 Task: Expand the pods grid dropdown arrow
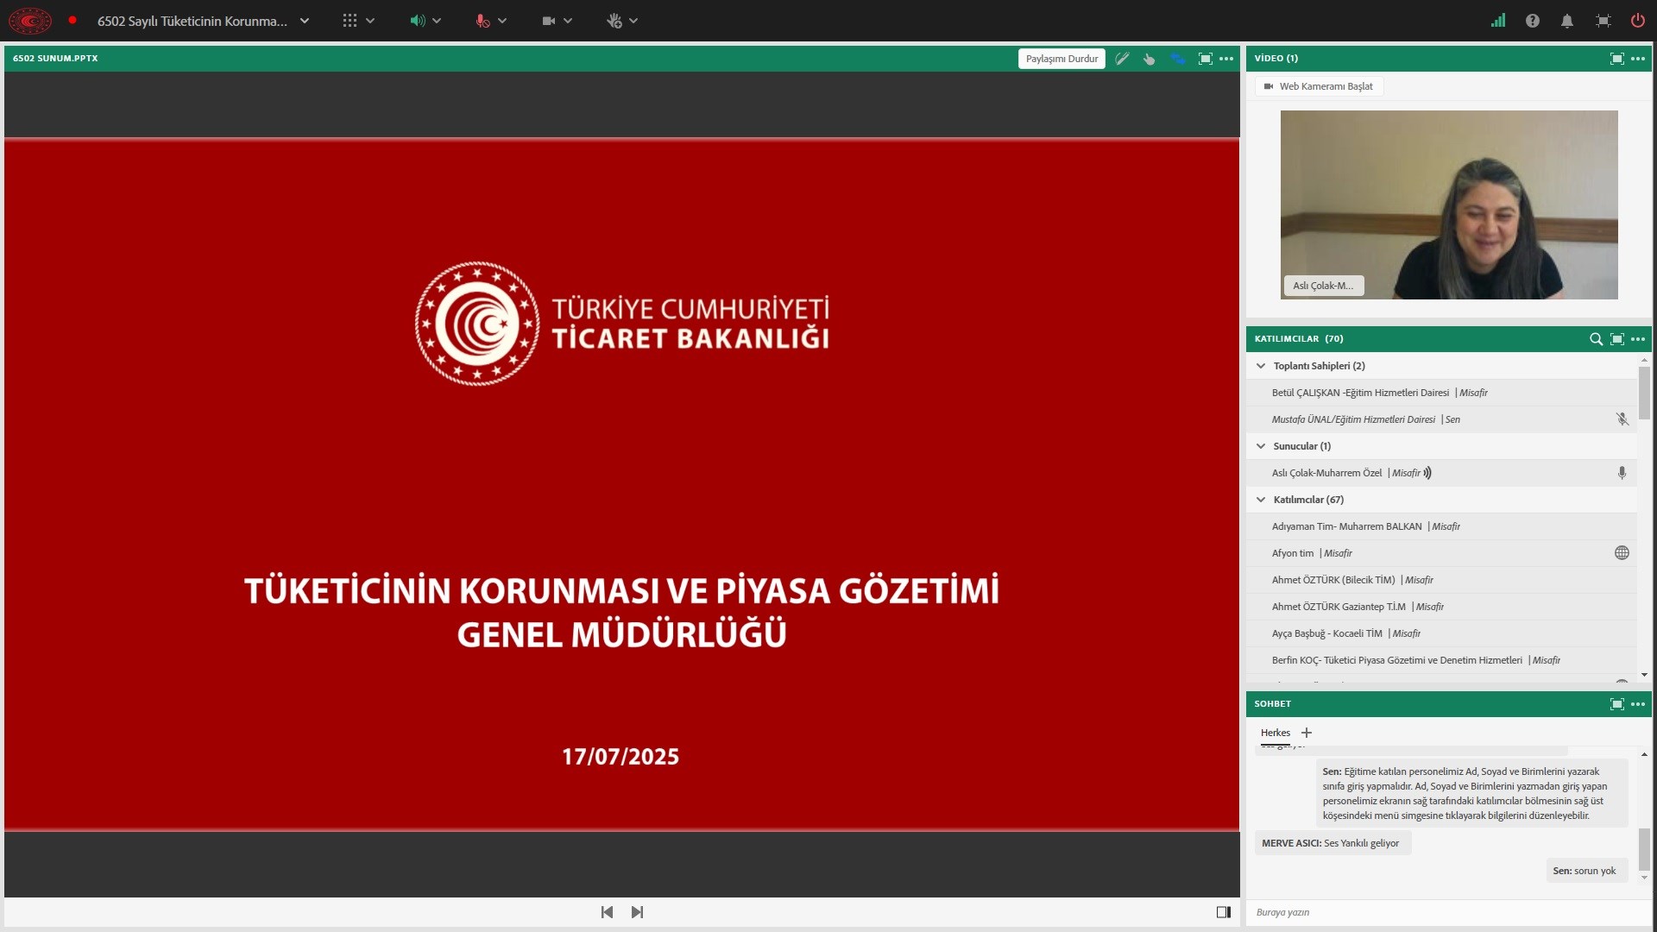370,21
